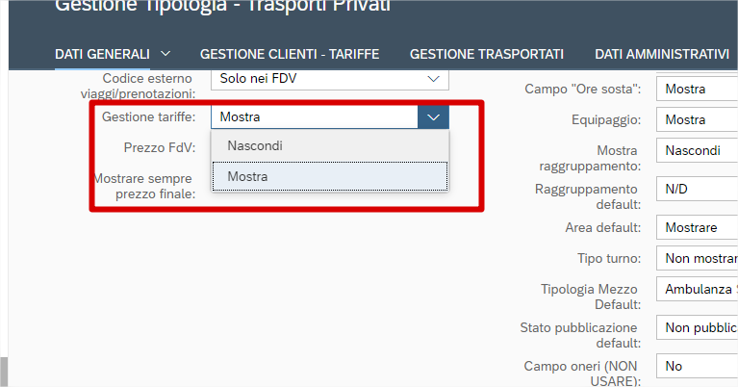The image size is (738, 387).
Task: Open the Equipaggio combo box
Action: tap(697, 120)
